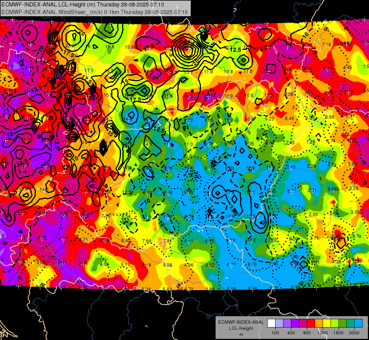Click the 7.36 grid value
Image resolution: width=369 pixels, height=340 pixels.
click(106, 216)
